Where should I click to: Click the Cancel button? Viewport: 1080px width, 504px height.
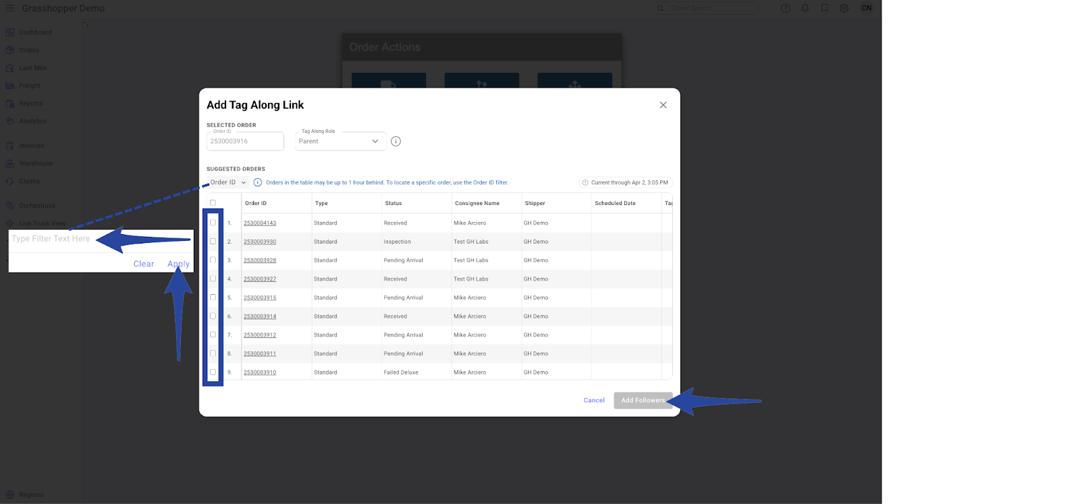(594, 400)
